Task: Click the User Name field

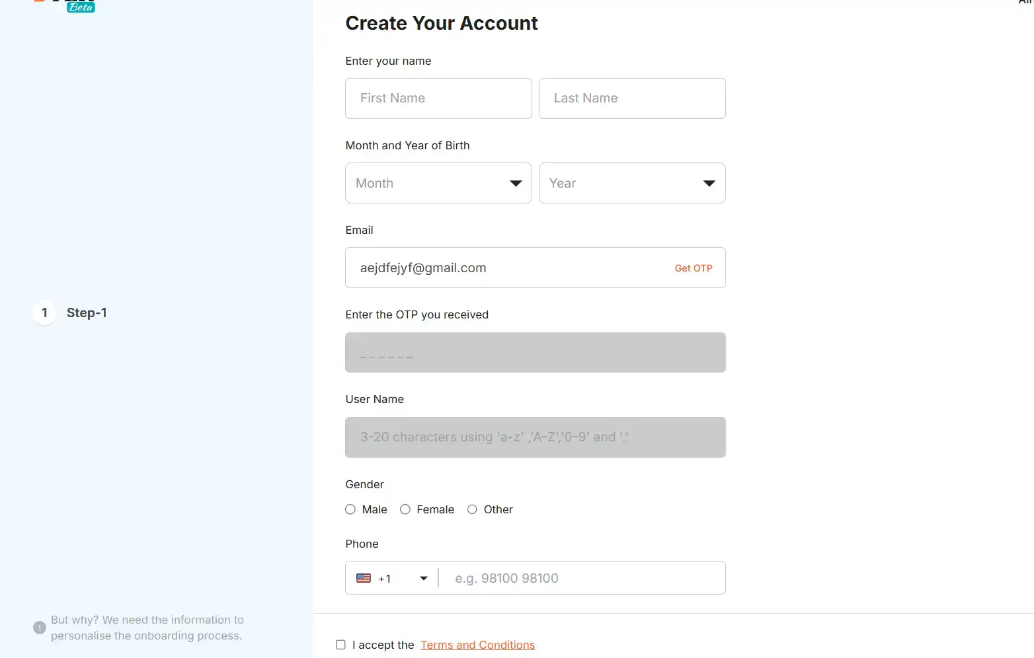Action: coord(535,437)
